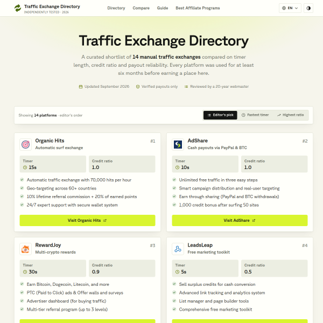Click check icon next to 1,000 credit bonus
The width and height of the screenshot is (323, 323).
click(174, 205)
